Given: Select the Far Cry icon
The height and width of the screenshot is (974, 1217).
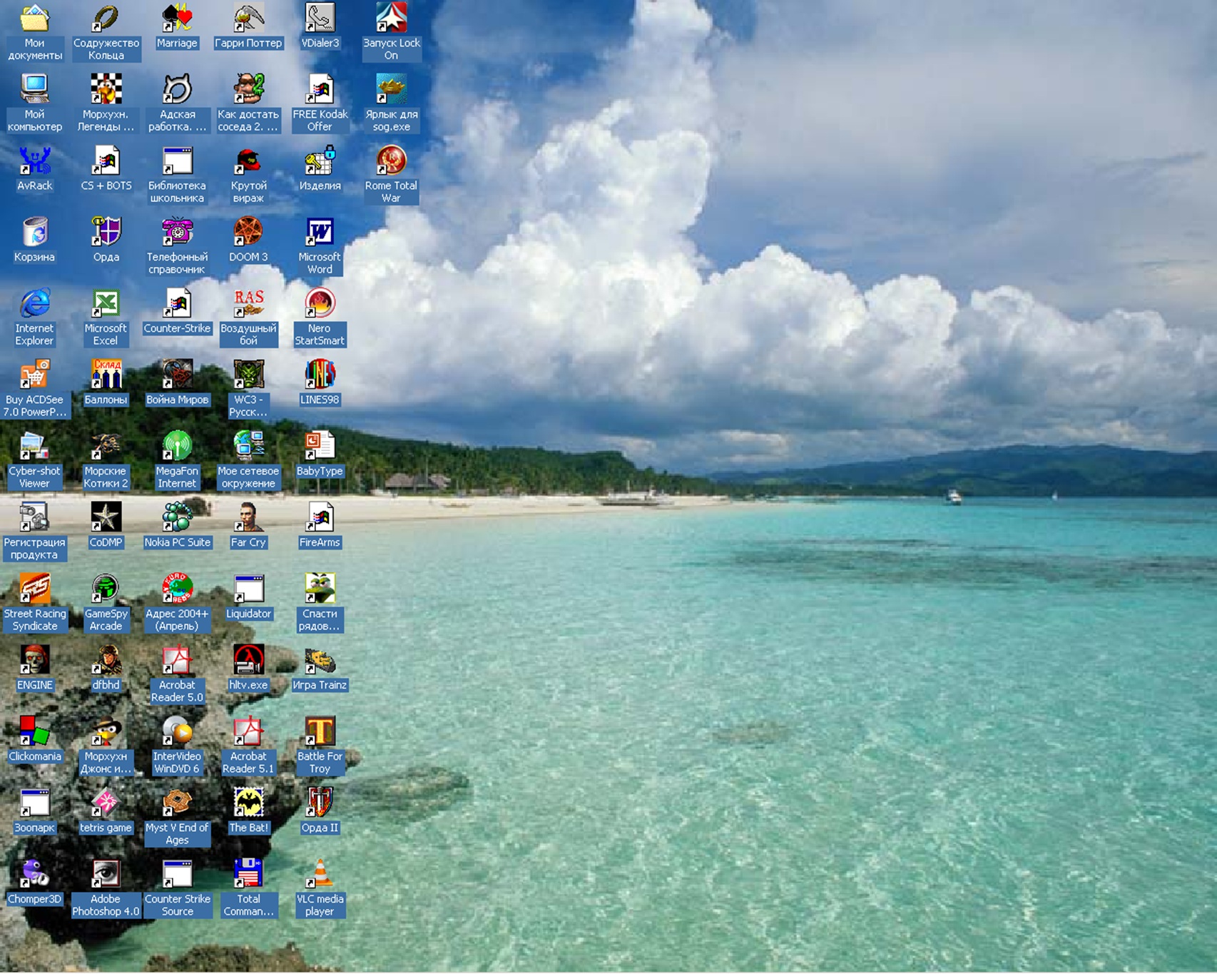Looking at the screenshot, I should coord(248,517).
